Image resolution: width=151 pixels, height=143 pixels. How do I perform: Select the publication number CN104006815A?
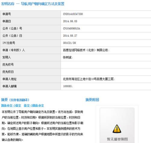point(72,29)
